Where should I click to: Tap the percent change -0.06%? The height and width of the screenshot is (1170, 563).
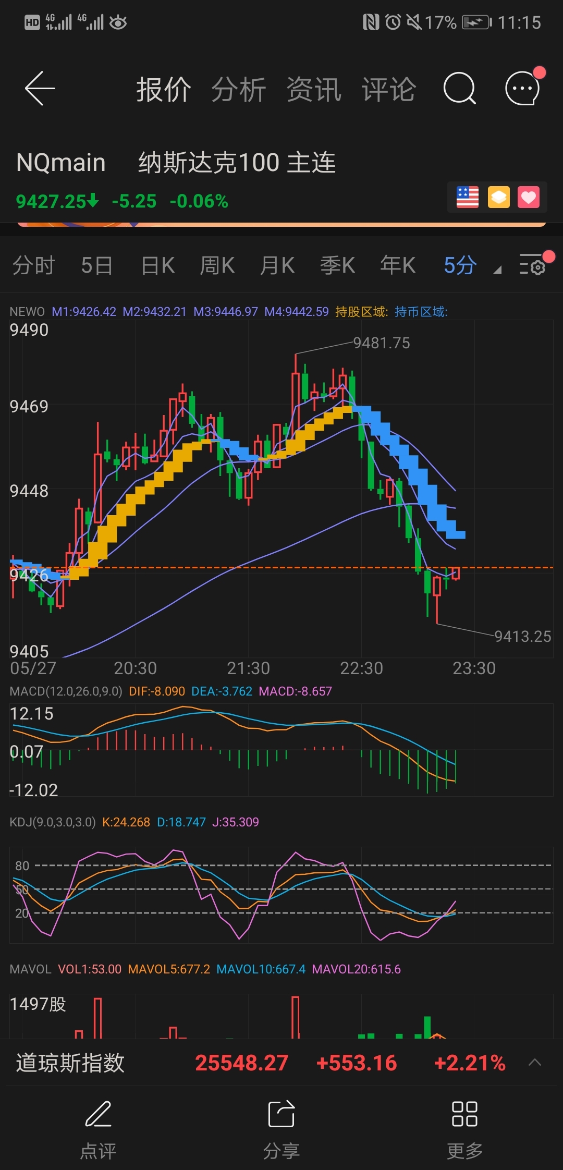point(199,201)
